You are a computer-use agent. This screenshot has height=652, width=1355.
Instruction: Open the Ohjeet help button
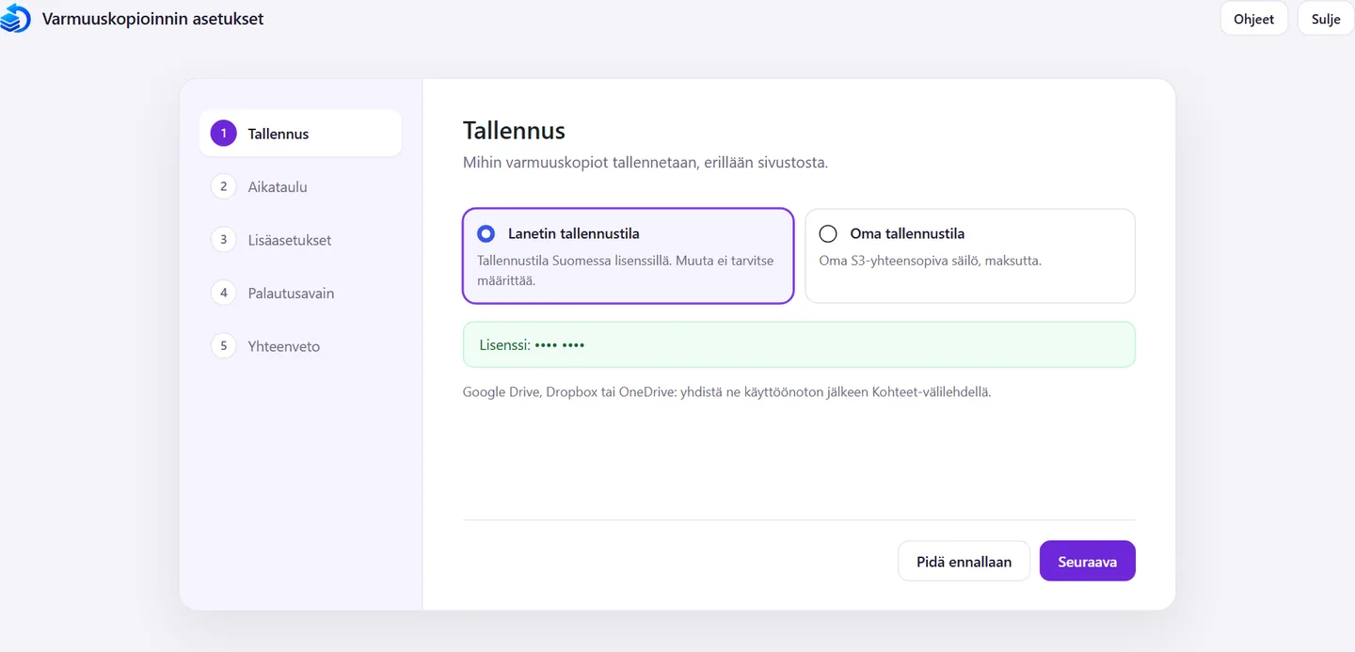coord(1253,19)
